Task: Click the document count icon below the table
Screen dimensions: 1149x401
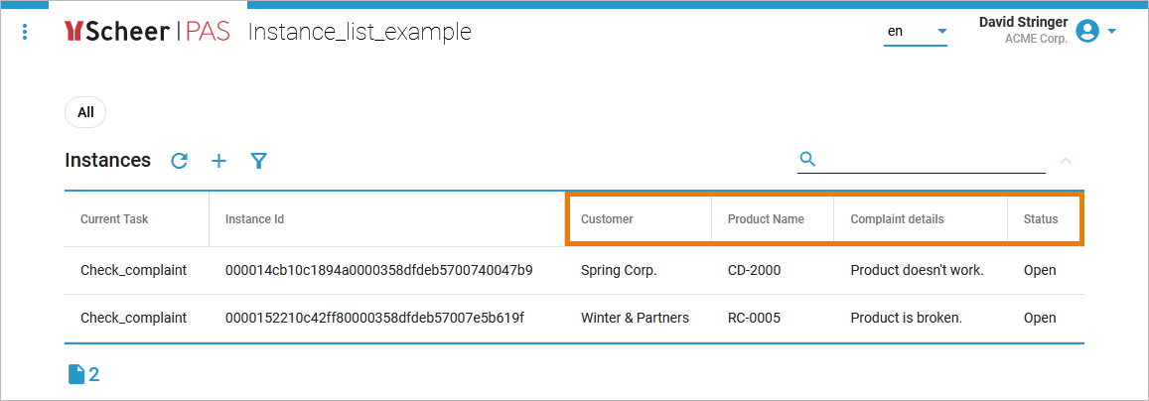Action: (76, 374)
